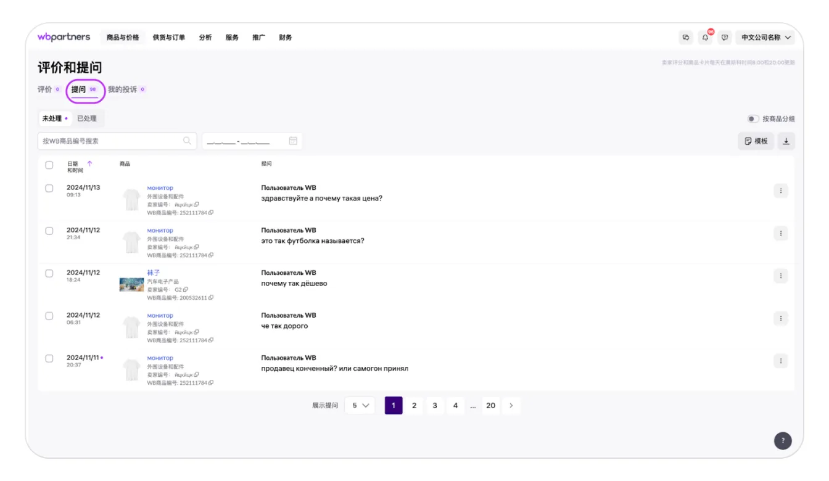Switch to the 评价 tab
The height and width of the screenshot is (481, 829).
(49, 89)
